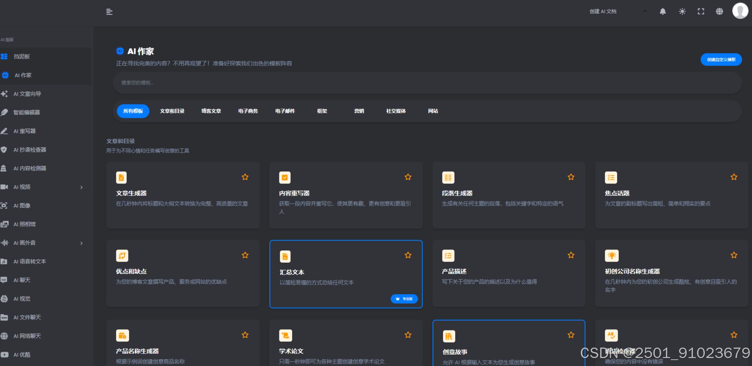Image resolution: width=752 pixels, height=366 pixels.
Task: Switch to the 博客文章 category tab
Action: pos(211,111)
